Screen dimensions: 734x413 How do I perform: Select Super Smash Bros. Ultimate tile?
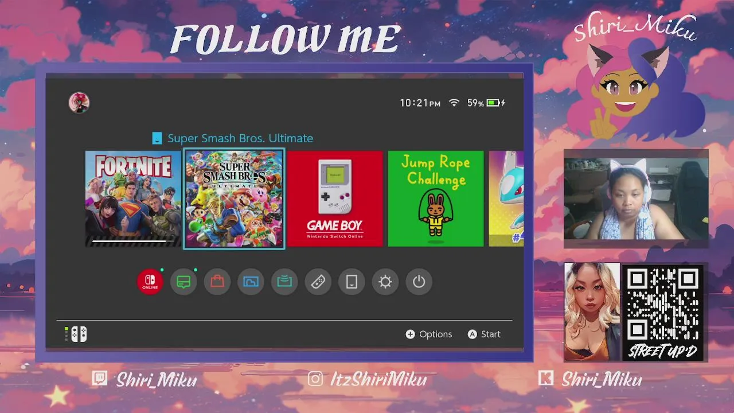[x=234, y=198]
